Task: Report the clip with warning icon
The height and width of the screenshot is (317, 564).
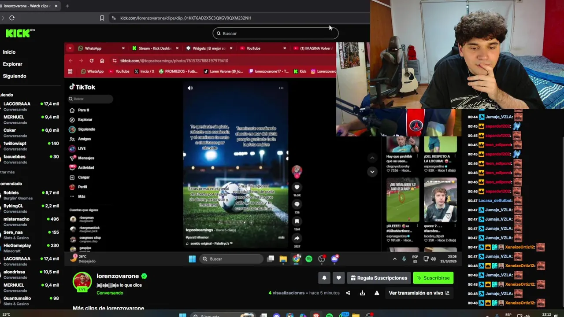Action: (x=377, y=293)
